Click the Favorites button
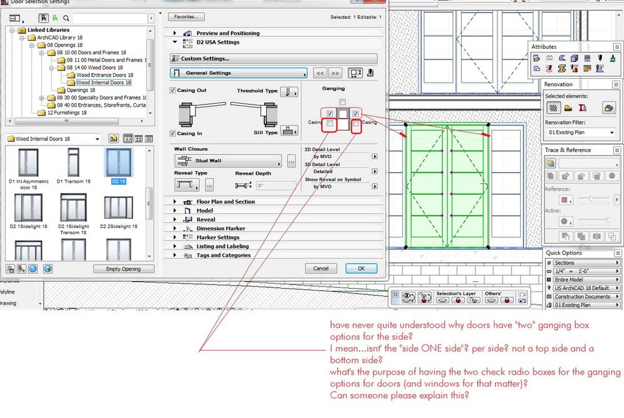624x418 pixels. click(x=186, y=17)
